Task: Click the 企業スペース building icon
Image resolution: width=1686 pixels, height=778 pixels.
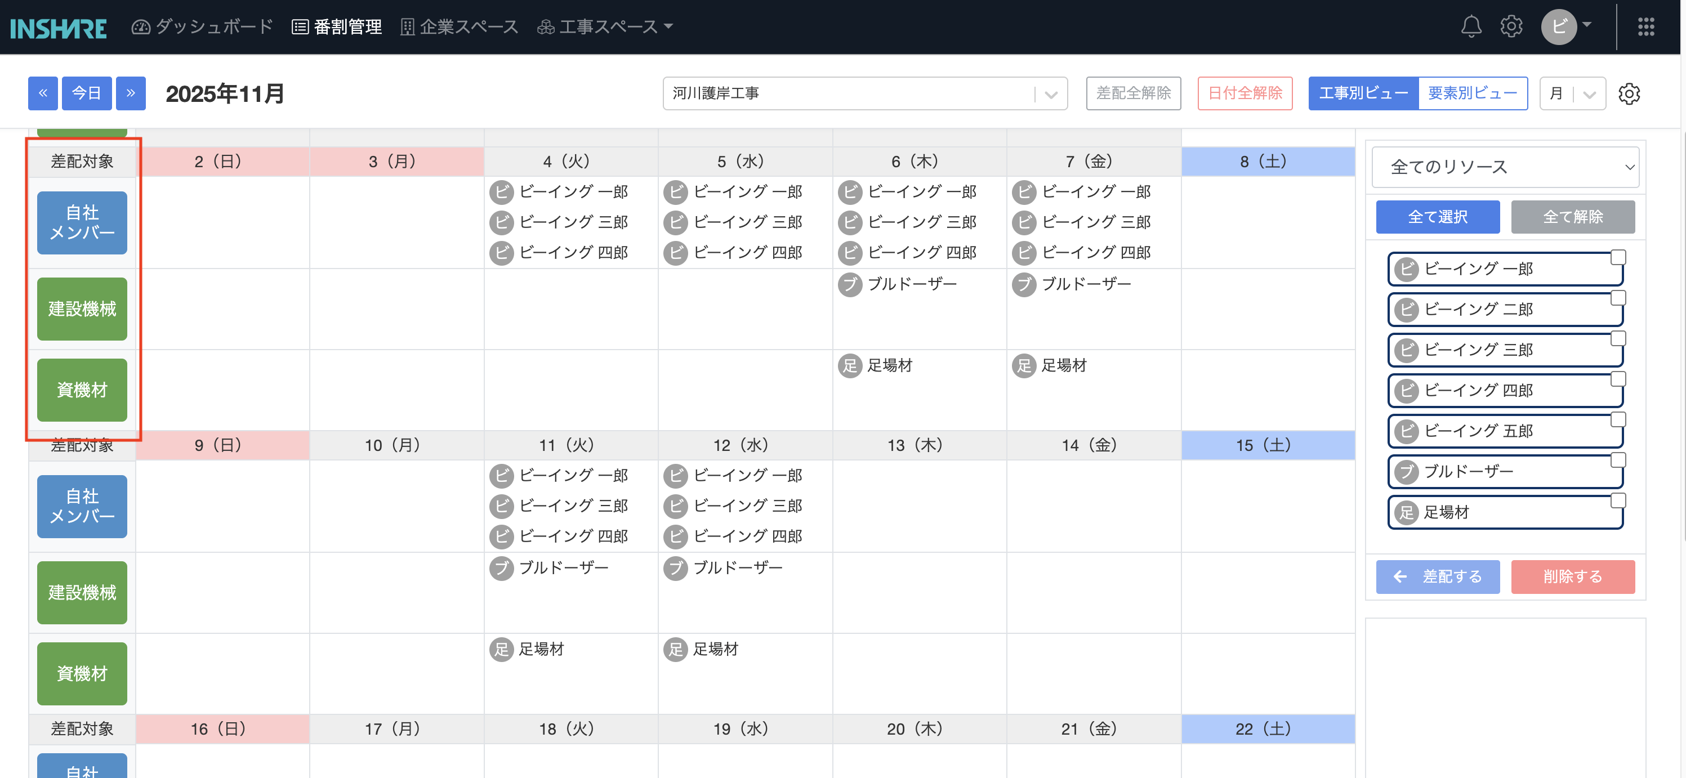Action: click(x=407, y=27)
